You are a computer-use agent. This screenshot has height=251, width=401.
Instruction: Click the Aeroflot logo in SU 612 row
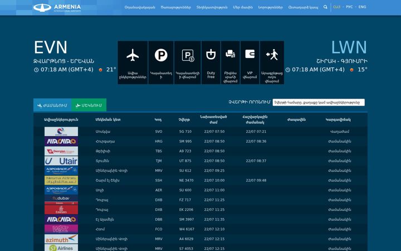61,171
